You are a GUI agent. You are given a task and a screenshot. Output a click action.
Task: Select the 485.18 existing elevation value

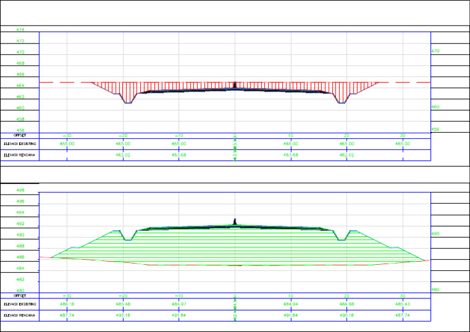[67, 304]
